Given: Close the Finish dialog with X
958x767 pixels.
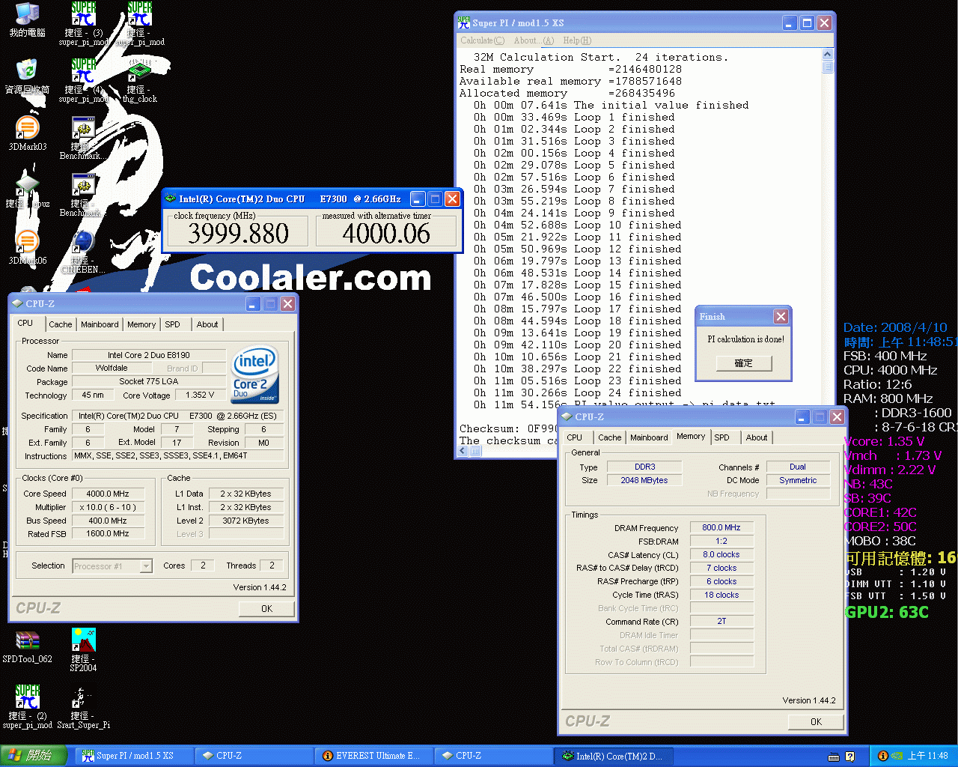Looking at the screenshot, I should click(781, 317).
